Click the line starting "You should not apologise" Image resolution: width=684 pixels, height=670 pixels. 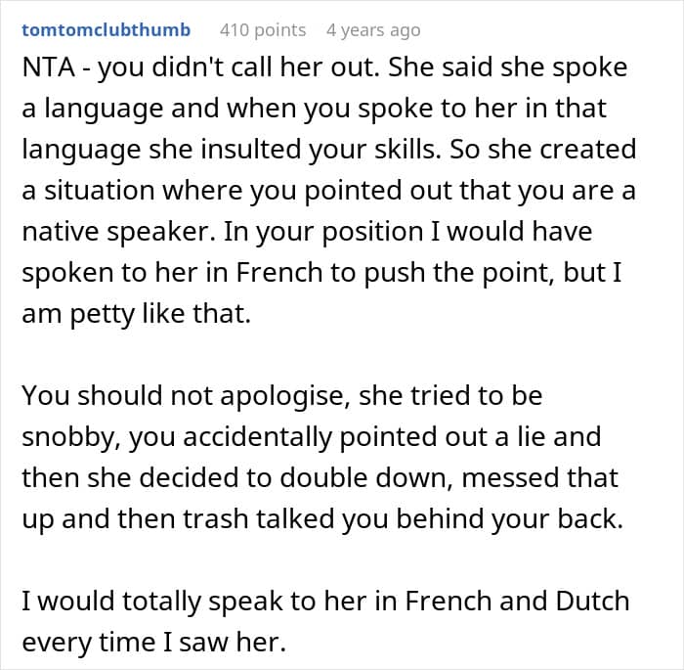click(x=281, y=397)
